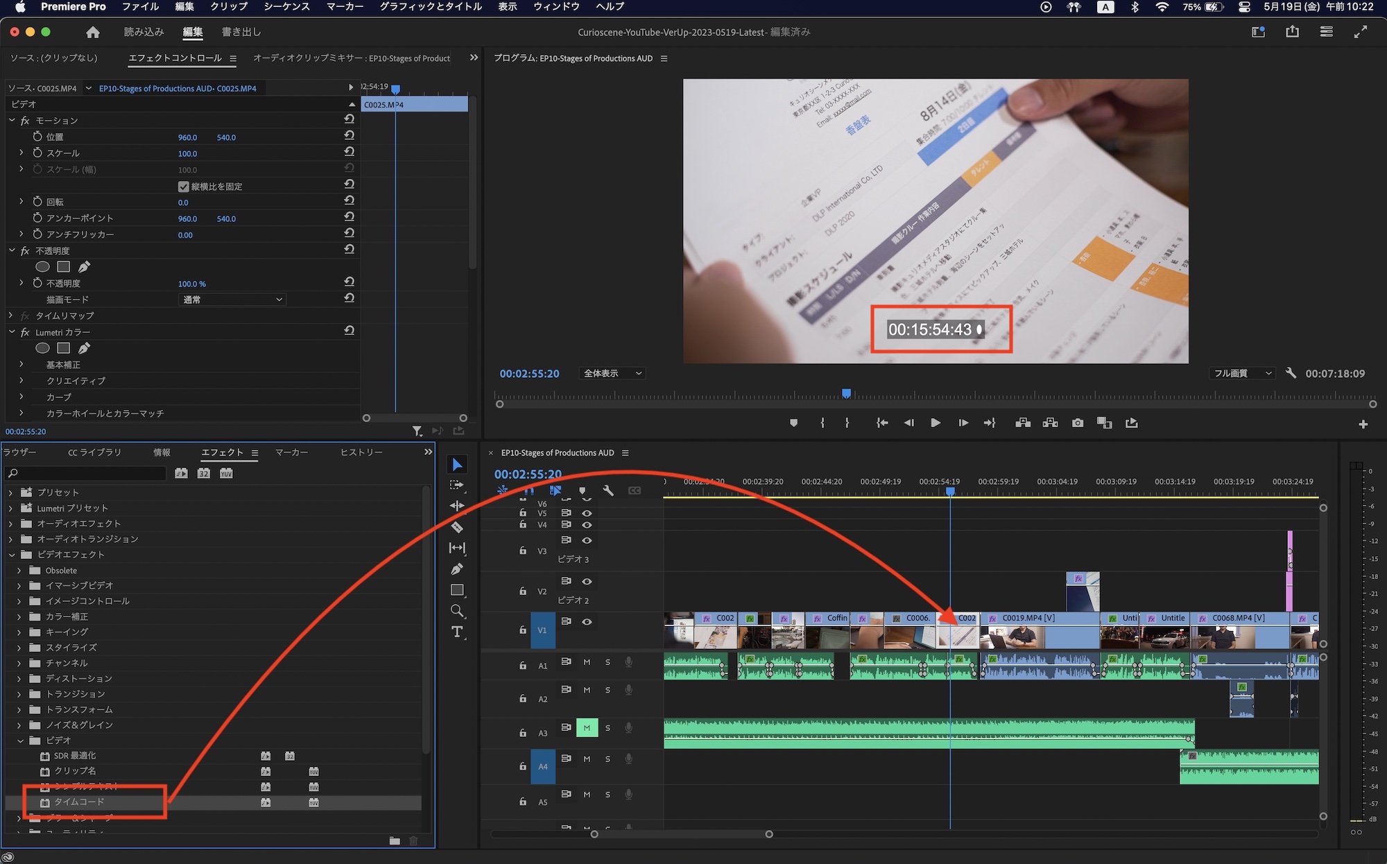Open timeline display settings wrench icon
The image size is (1387, 864).
[x=608, y=491]
